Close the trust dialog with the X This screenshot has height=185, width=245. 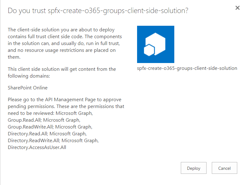coord(238,8)
